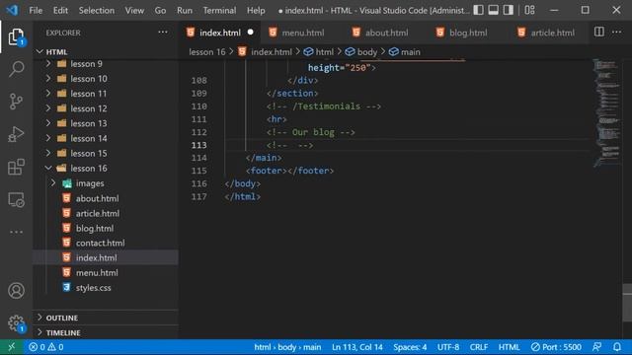Click the VS Code logo icon
632x355 pixels.
(x=12, y=10)
